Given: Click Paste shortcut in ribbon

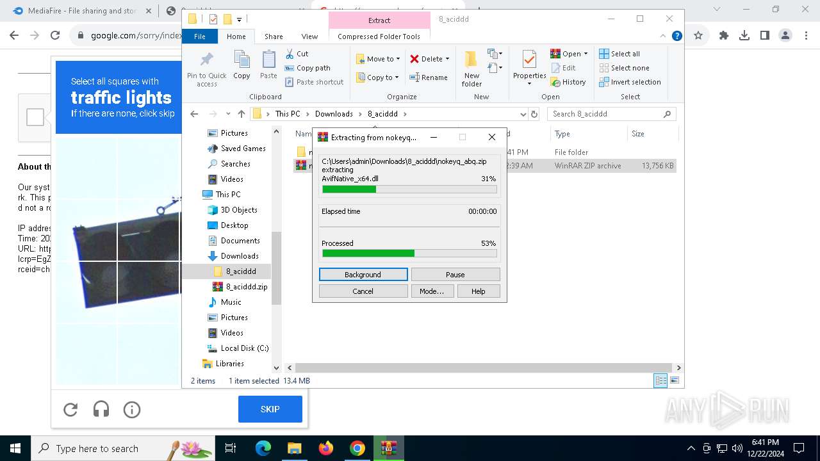Looking at the screenshot, I should pyautogui.click(x=315, y=82).
